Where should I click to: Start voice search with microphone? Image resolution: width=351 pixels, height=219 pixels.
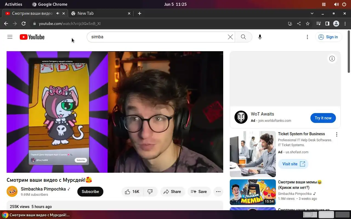click(260, 37)
